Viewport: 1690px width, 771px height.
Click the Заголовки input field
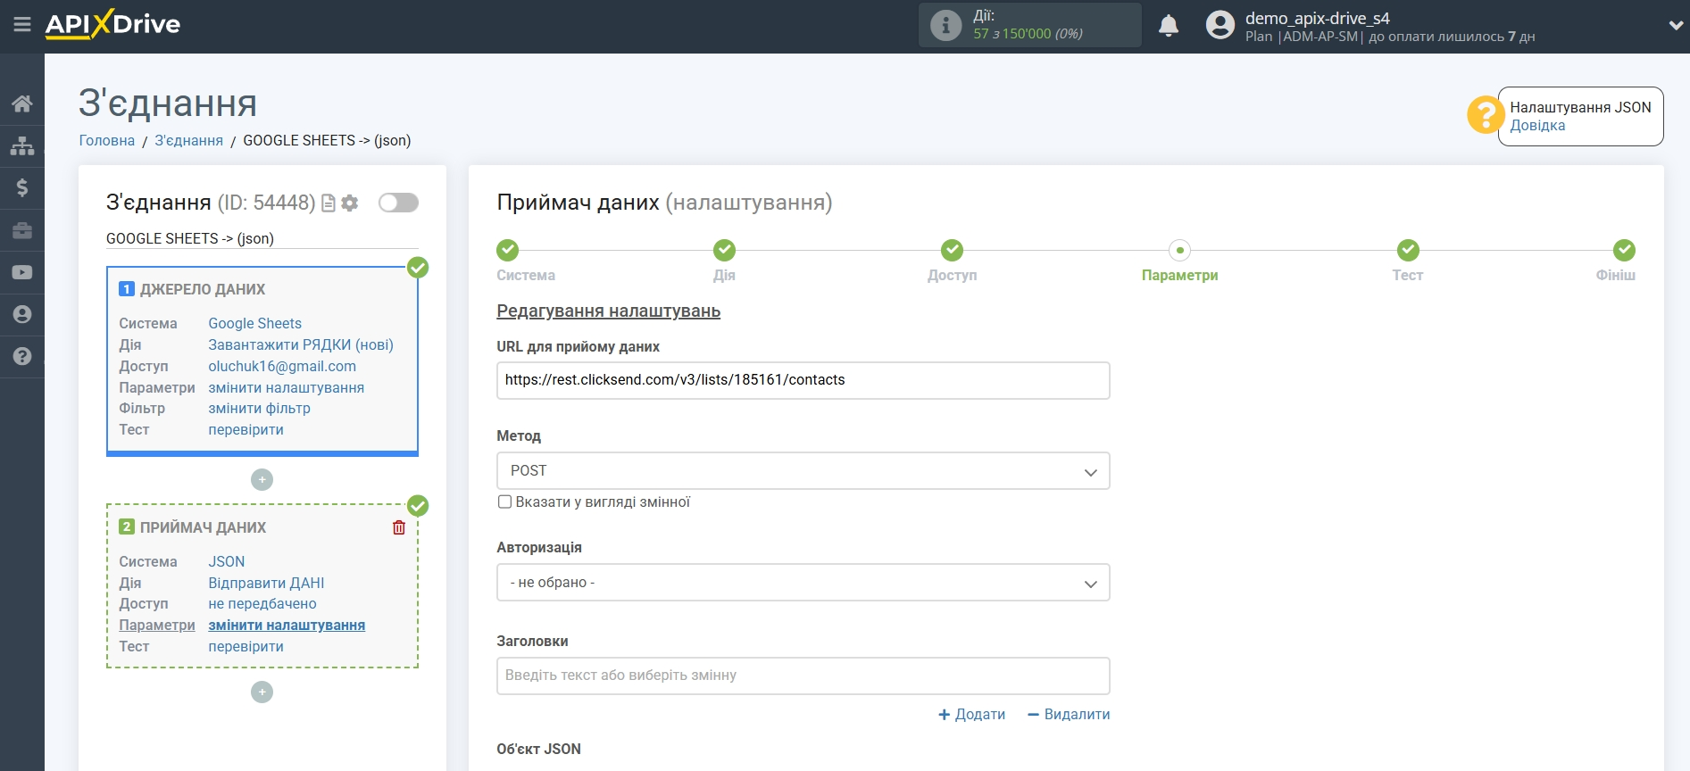(x=803, y=676)
